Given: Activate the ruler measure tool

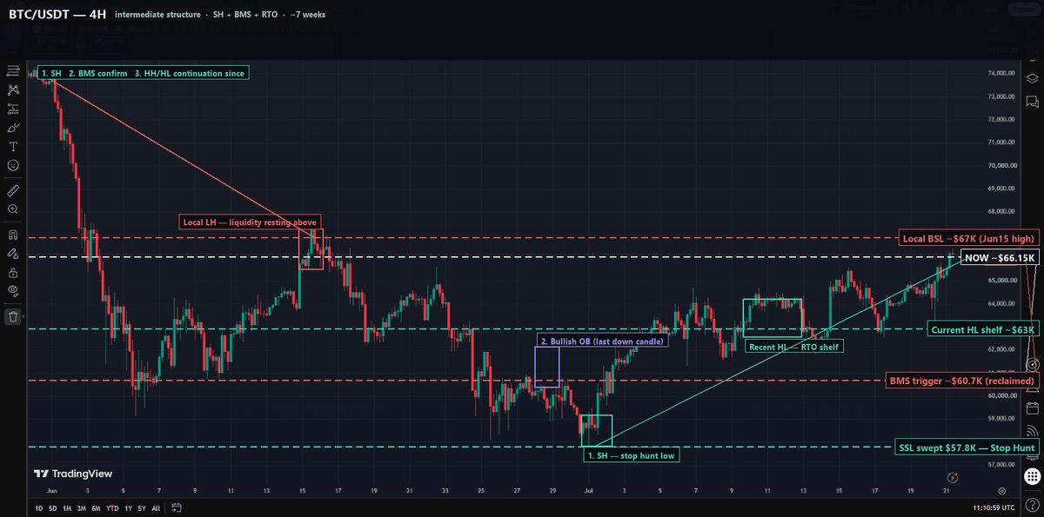Looking at the screenshot, I should 13,189.
